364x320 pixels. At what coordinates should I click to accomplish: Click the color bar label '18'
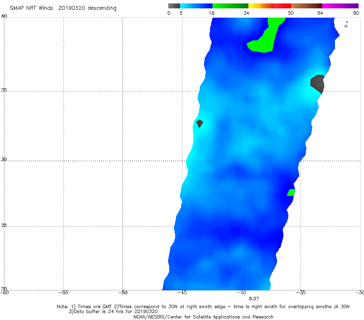(x=212, y=13)
